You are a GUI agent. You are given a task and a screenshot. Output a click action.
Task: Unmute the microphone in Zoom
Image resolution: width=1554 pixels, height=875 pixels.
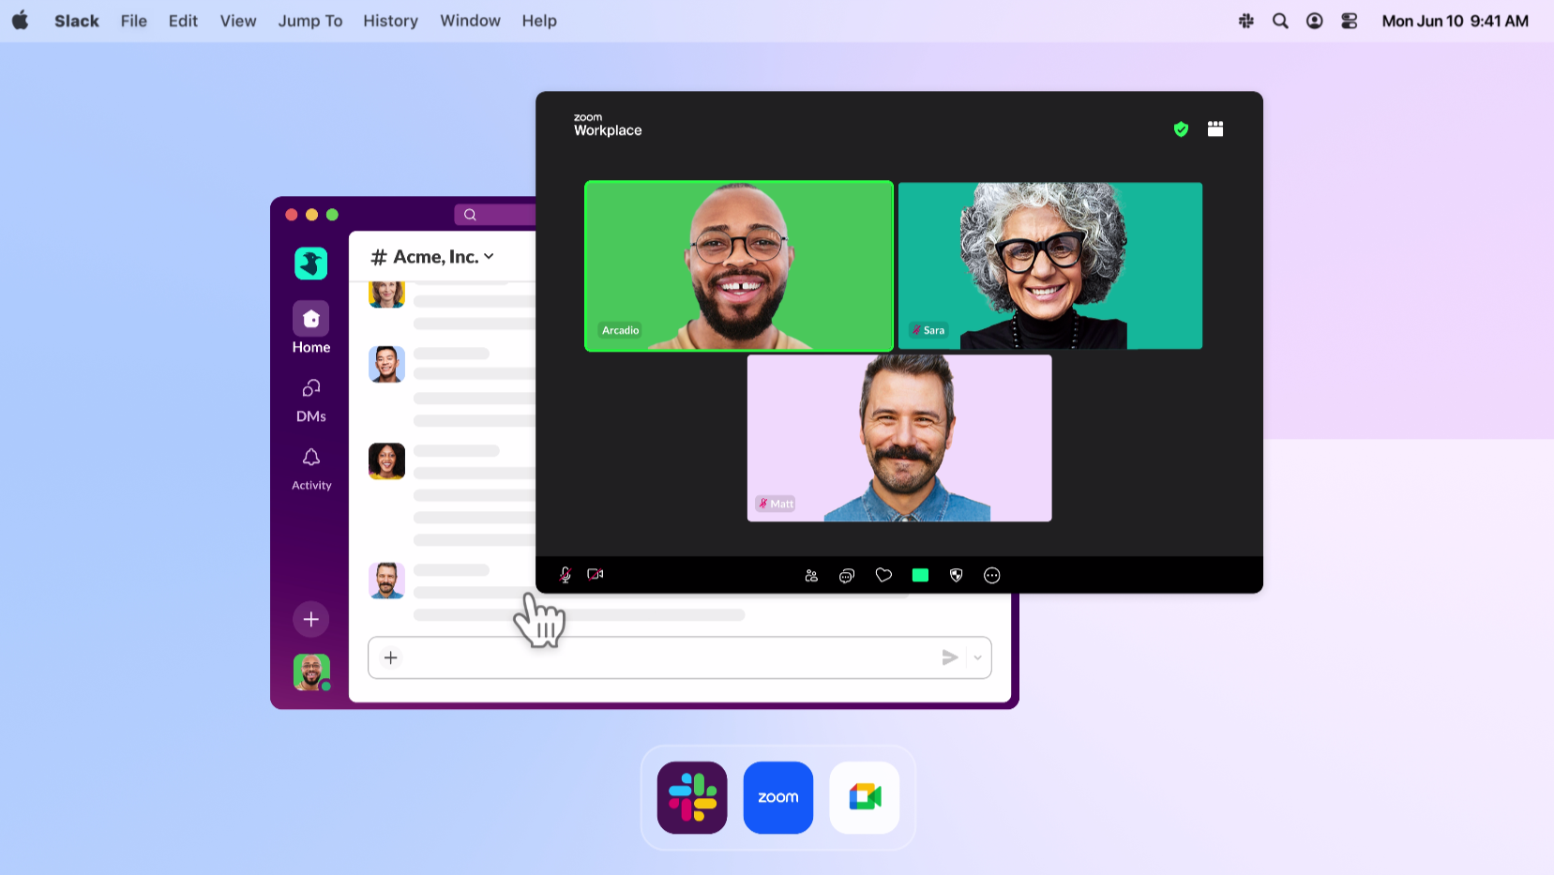point(565,575)
